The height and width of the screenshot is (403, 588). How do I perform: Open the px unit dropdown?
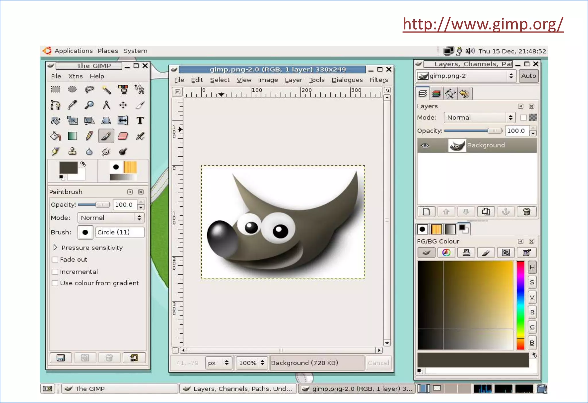[x=218, y=363]
